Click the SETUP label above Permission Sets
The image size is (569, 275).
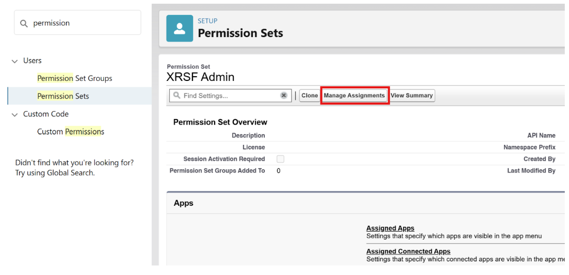click(207, 21)
